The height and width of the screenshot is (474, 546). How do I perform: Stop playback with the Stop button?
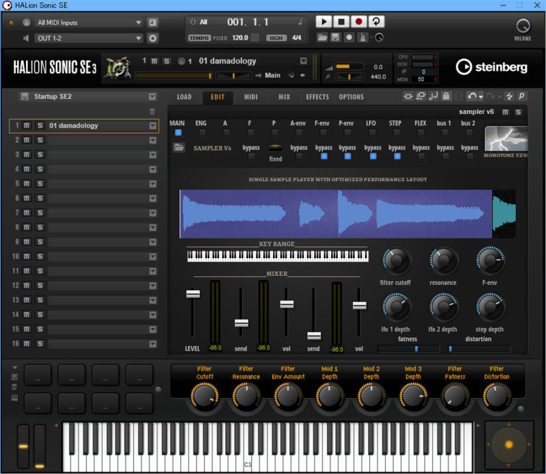click(x=341, y=22)
